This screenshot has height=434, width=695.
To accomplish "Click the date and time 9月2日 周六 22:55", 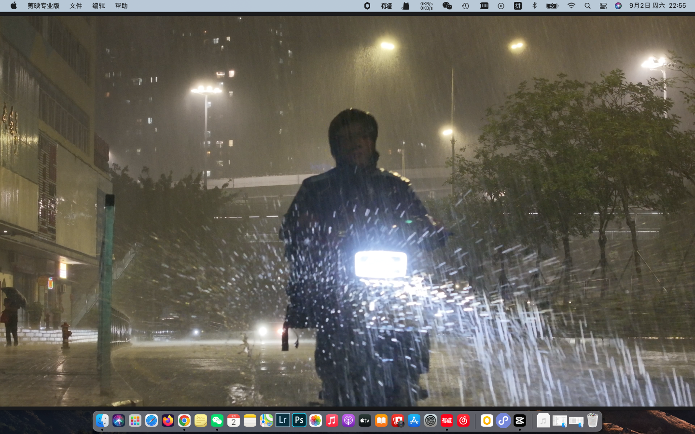I will (657, 6).
